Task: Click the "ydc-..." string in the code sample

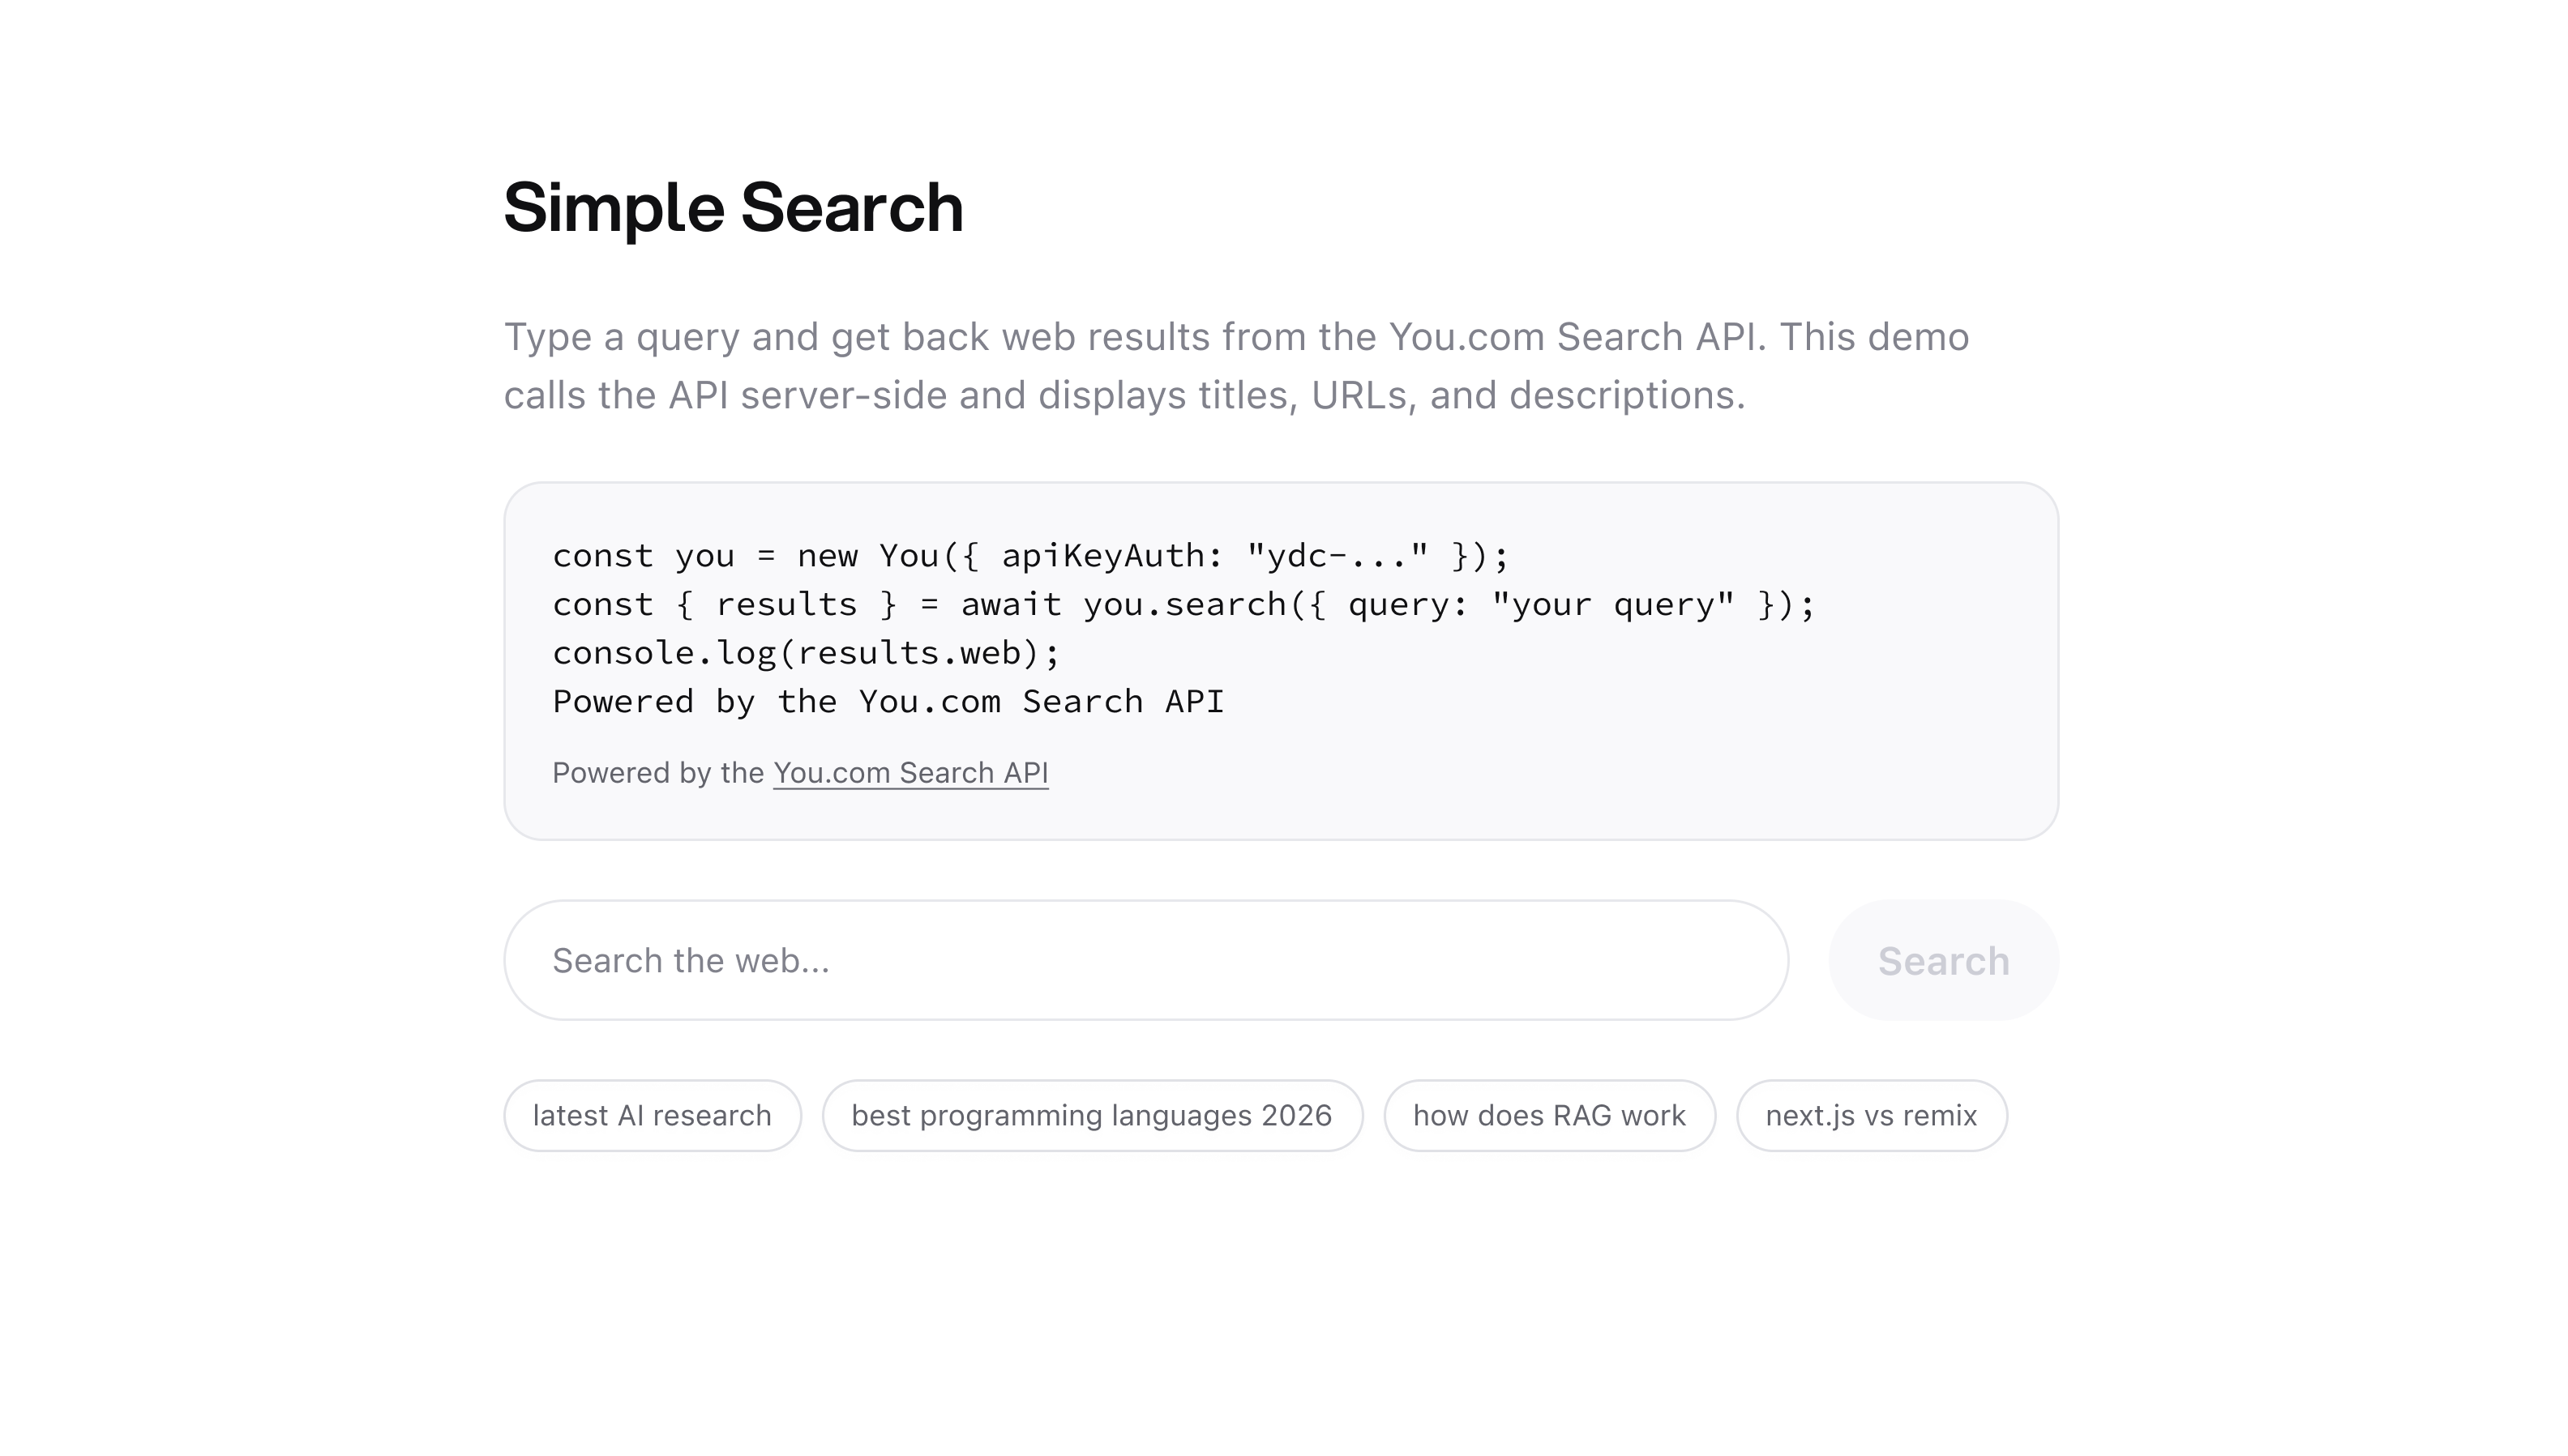Action: (1337, 556)
